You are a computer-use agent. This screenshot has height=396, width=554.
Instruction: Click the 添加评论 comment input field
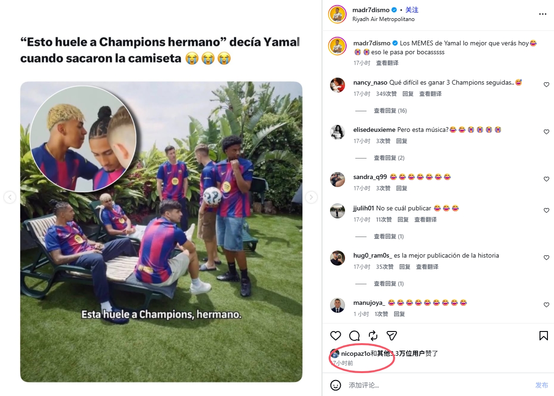tap(435, 385)
